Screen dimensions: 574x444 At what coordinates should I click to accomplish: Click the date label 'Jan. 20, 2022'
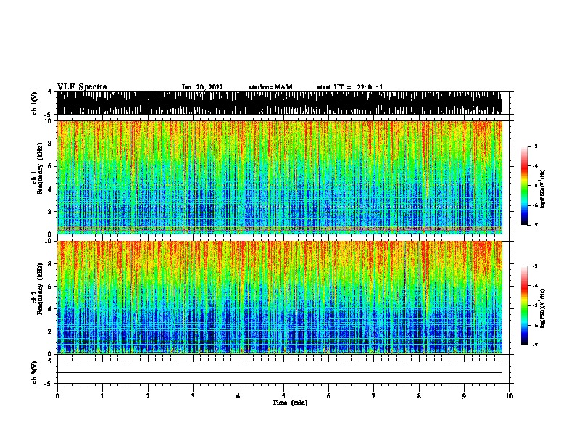tap(202, 87)
